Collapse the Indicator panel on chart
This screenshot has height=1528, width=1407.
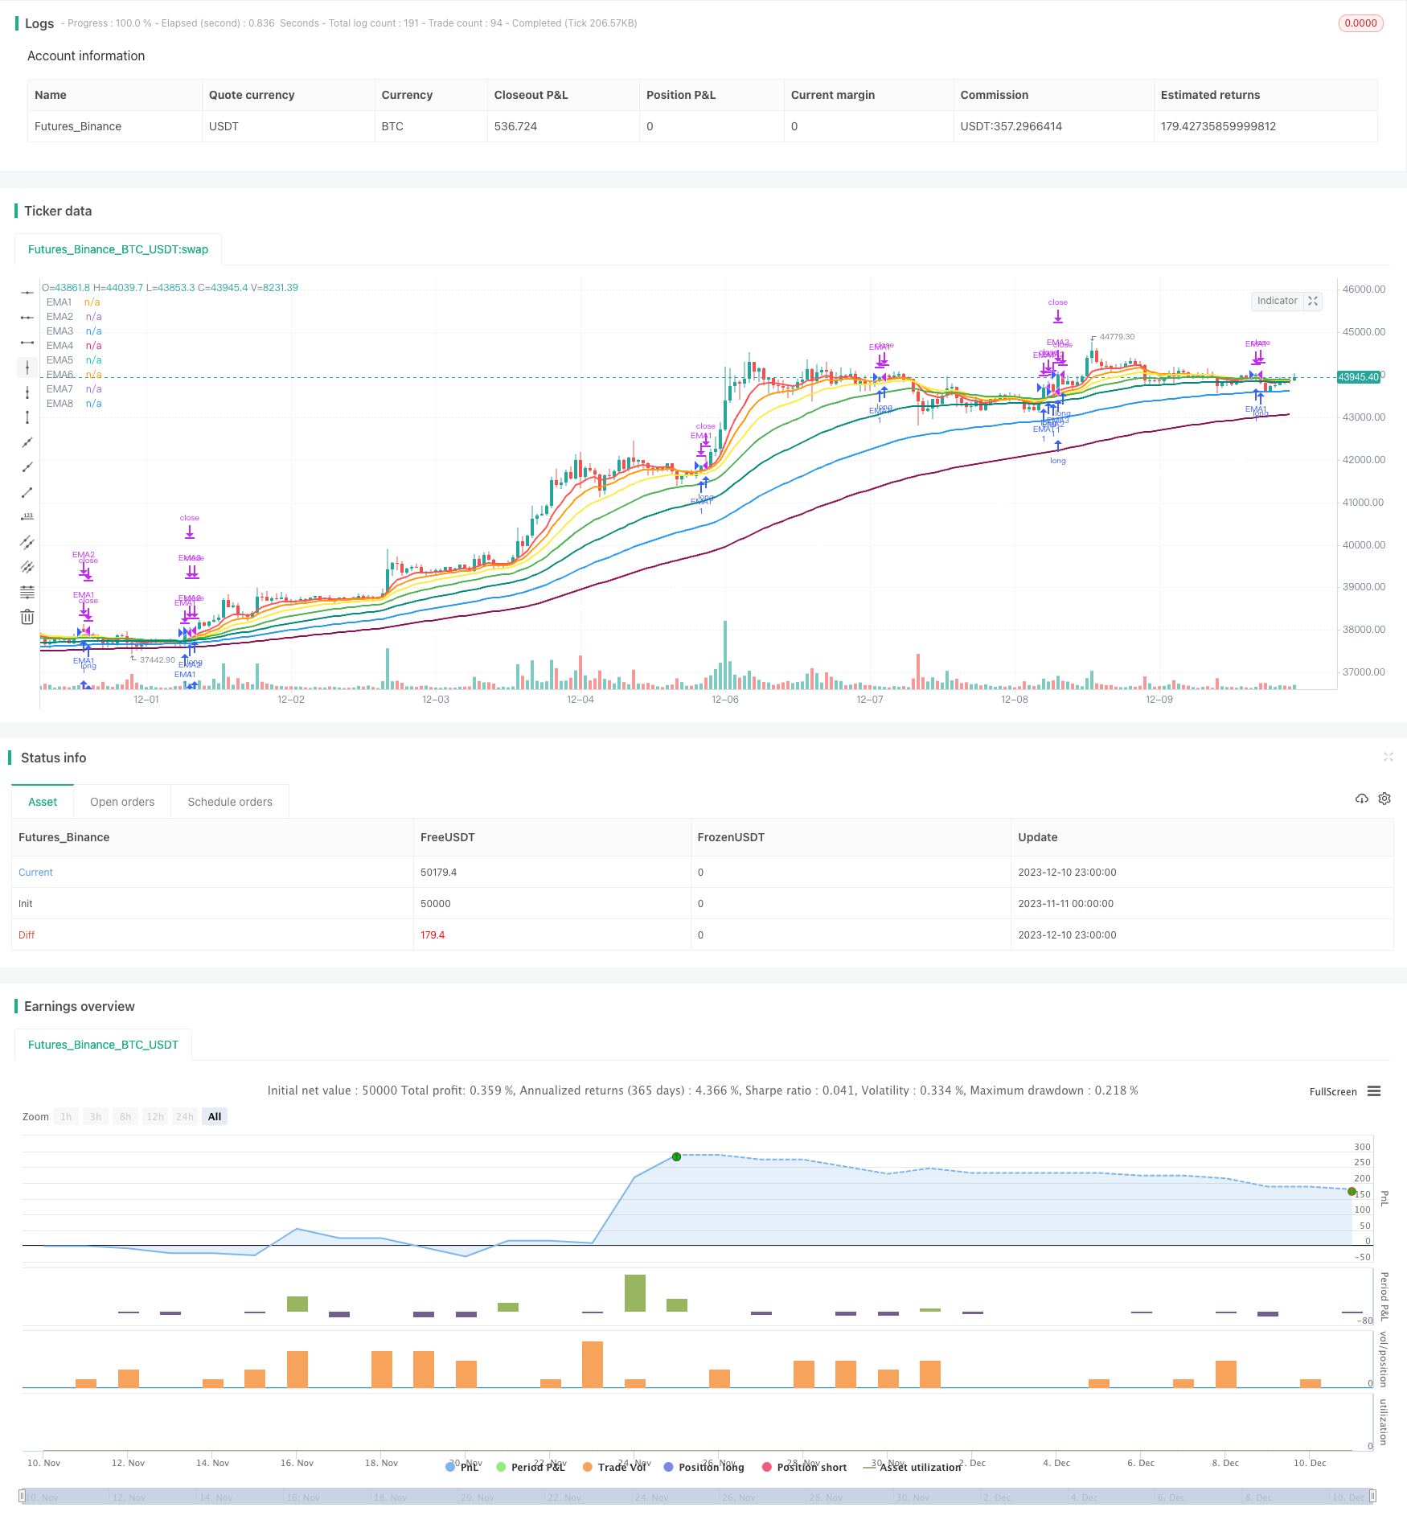pyautogui.click(x=1313, y=301)
